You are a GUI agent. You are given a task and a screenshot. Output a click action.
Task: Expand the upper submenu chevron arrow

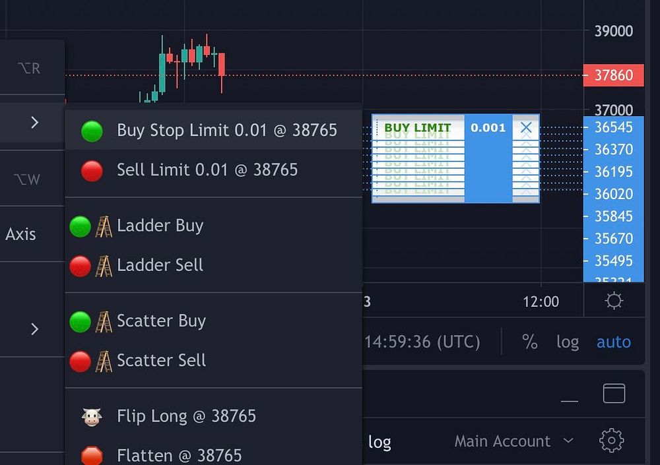34,122
